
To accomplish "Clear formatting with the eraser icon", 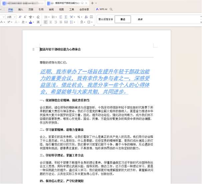I will click(x=38, y=17).
